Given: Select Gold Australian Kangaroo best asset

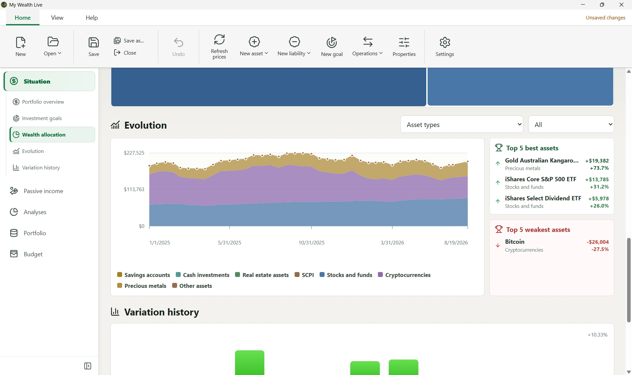Looking at the screenshot, I should (552, 164).
